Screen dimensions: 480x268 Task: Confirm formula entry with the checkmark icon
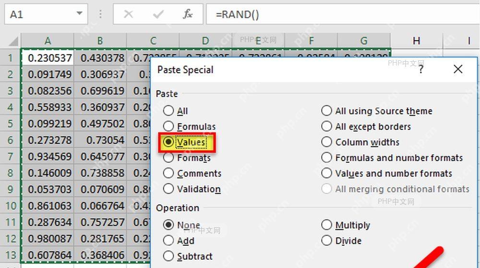click(158, 14)
